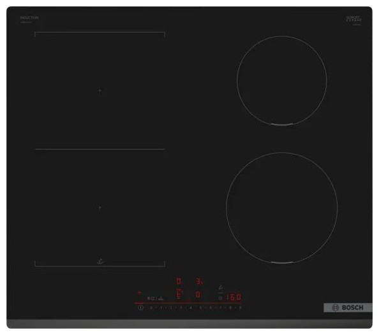
Task: Select the rear left zone display showing 0
Action: (x=179, y=281)
